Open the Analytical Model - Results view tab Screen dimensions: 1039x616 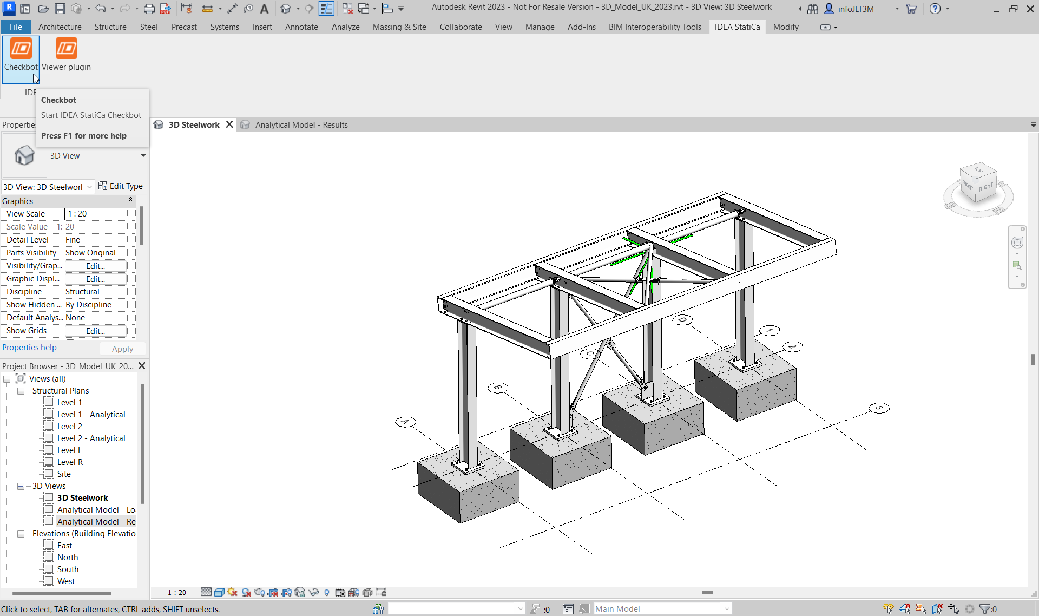[x=301, y=124]
